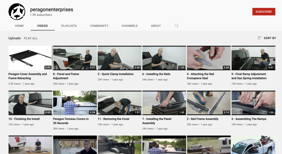Click the 0:39 duration badge
Viewport: 282px width, 154px height.
click(93, 112)
